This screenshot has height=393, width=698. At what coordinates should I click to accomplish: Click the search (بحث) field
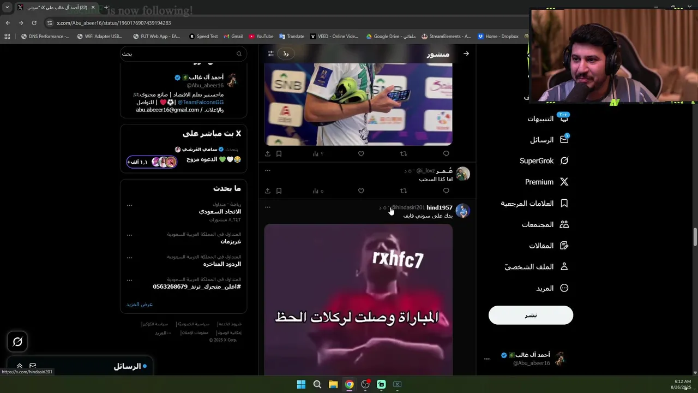pyautogui.click(x=183, y=53)
